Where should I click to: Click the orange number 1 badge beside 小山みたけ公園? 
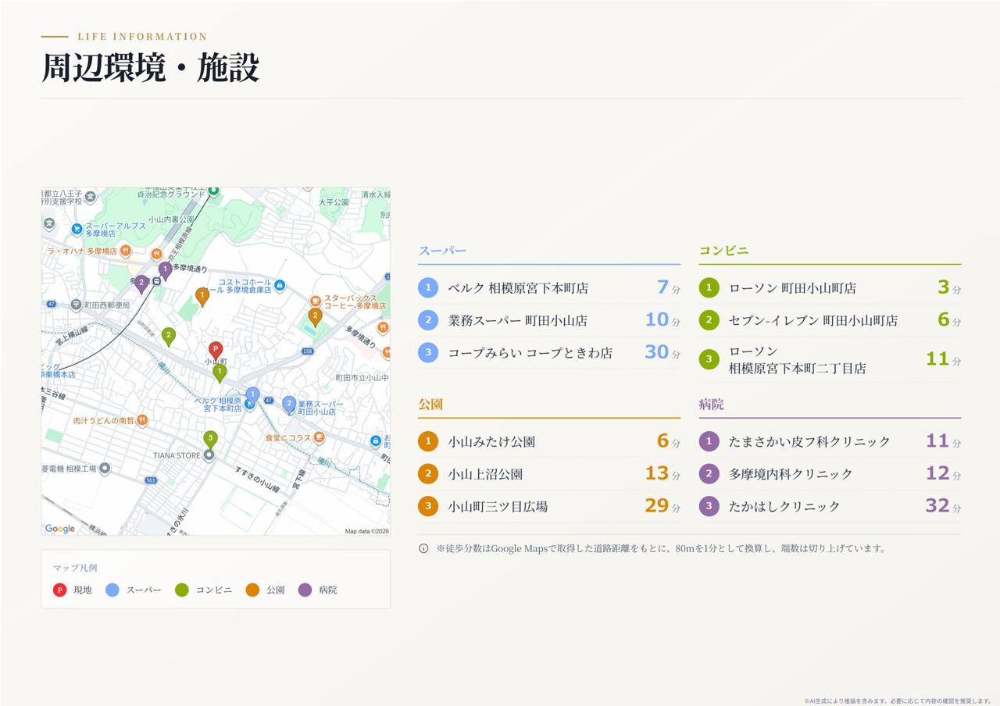428,441
